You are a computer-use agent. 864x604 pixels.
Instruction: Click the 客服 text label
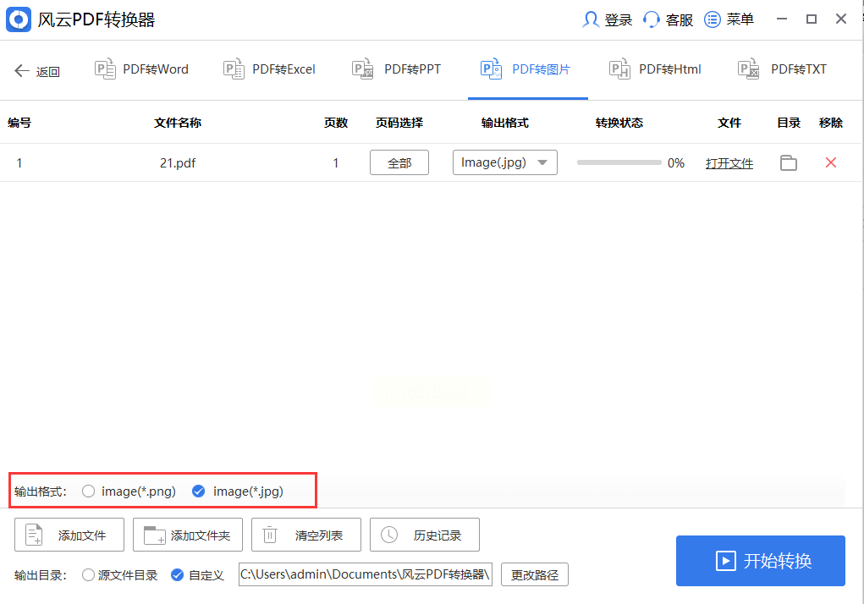point(680,20)
